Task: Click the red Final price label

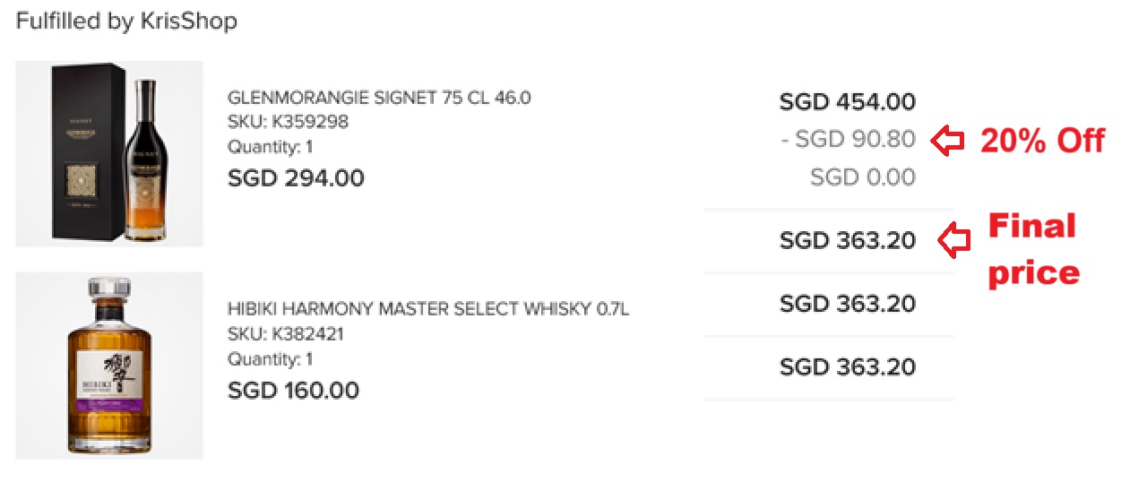Action: 1032,249
